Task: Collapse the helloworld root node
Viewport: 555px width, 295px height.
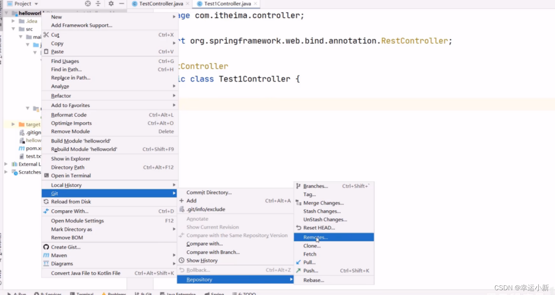Action: tap(6, 13)
